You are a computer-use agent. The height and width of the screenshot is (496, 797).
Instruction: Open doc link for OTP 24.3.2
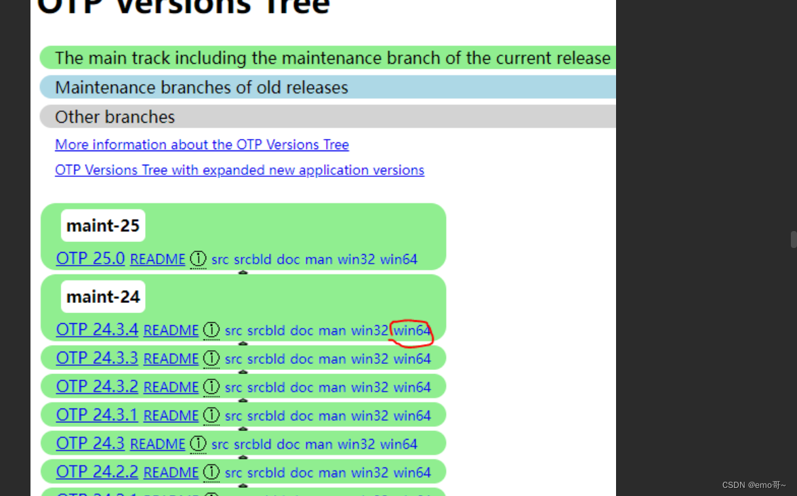point(302,388)
